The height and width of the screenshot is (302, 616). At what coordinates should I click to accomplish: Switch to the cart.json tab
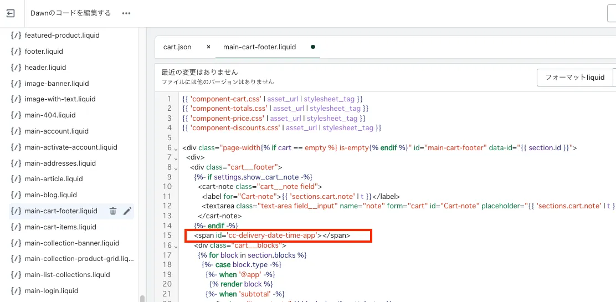point(177,47)
